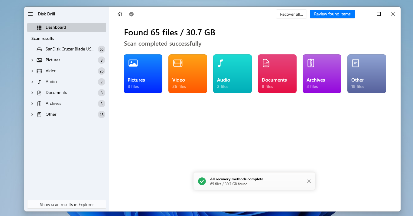413x216 pixels.
Task: Click the gray checkmark status icon
Action: click(131, 14)
